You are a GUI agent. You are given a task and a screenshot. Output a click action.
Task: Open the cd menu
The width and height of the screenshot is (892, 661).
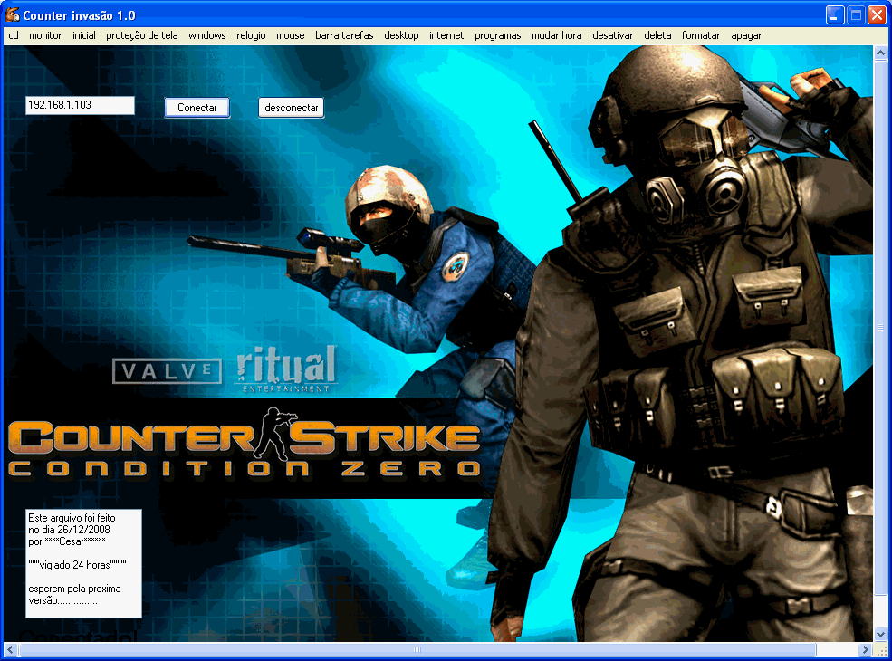[14, 35]
